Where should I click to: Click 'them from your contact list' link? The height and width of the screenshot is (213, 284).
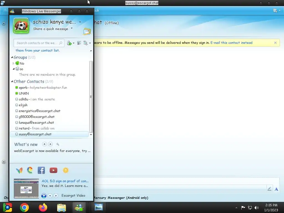(37, 50)
